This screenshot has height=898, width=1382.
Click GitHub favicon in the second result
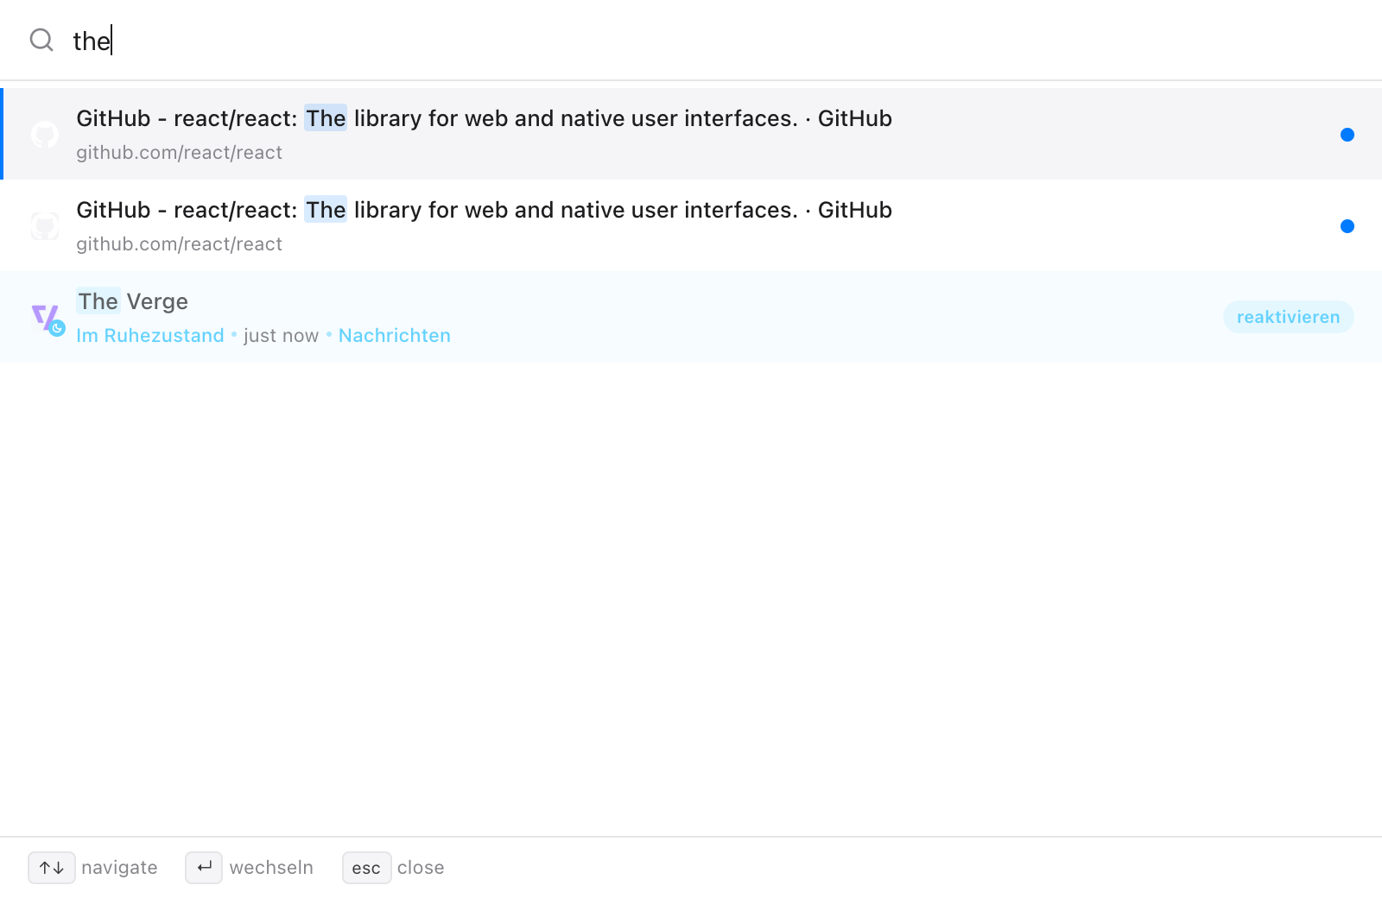tap(45, 226)
